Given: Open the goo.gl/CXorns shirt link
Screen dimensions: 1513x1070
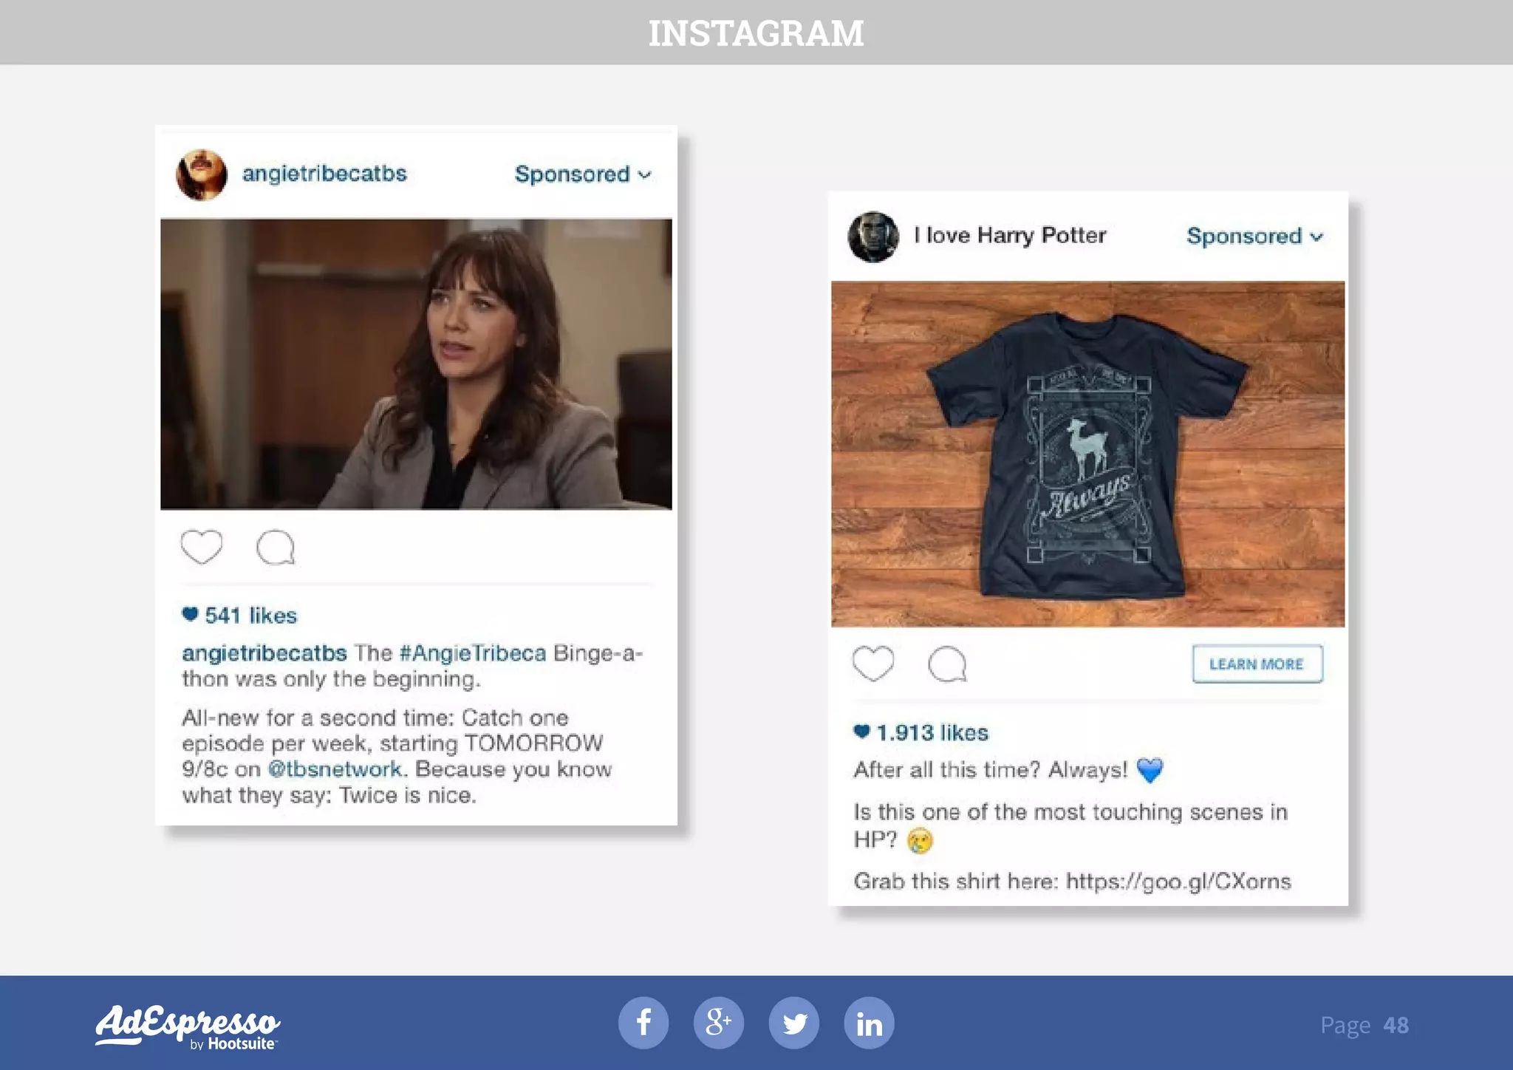Looking at the screenshot, I should coord(1178,882).
